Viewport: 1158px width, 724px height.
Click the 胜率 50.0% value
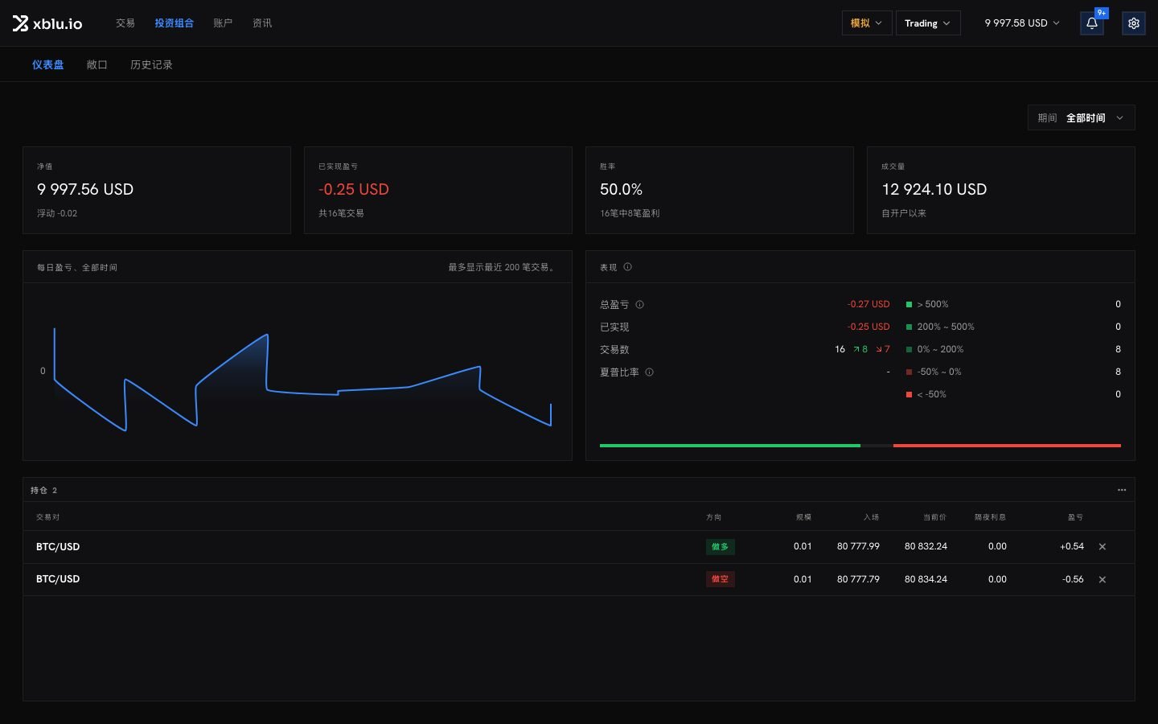coord(621,190)
